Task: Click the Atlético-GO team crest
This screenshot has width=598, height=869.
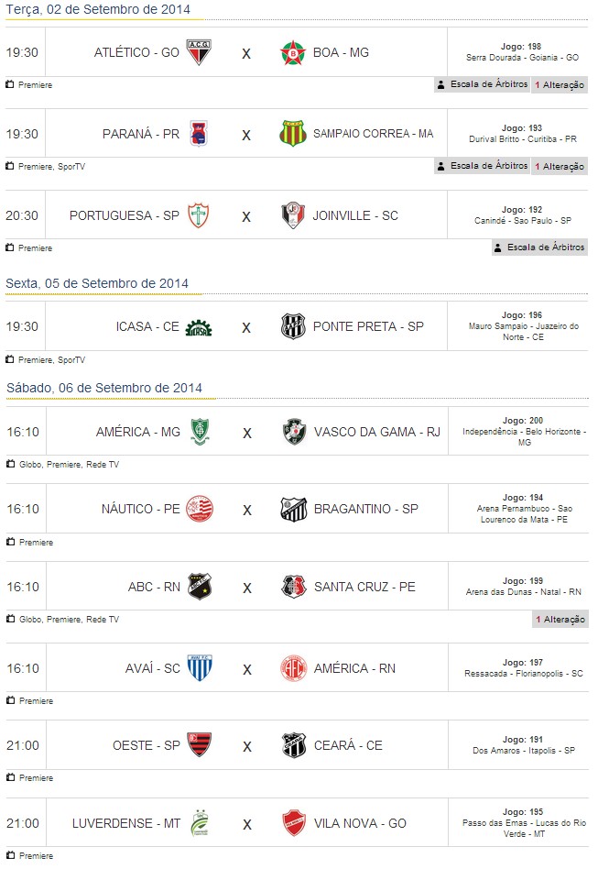Action: 199,52
